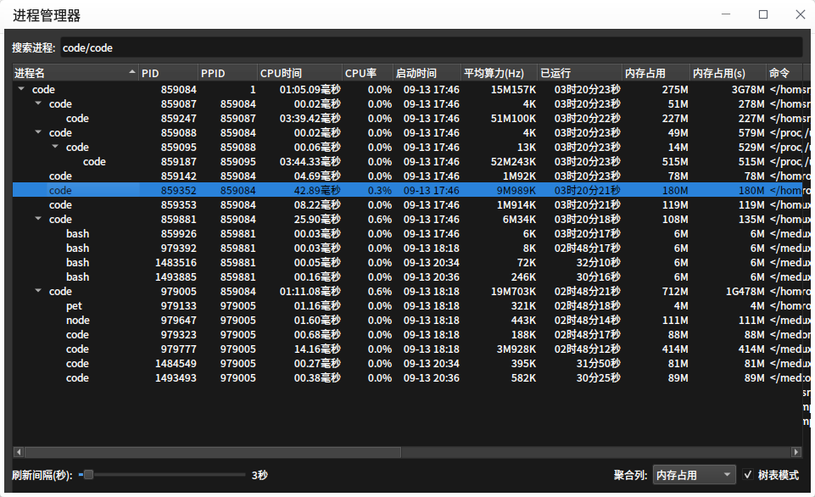Screen dimensions: 815x497
Task: Collapse the root code process 859084
Action: (21, 89)
